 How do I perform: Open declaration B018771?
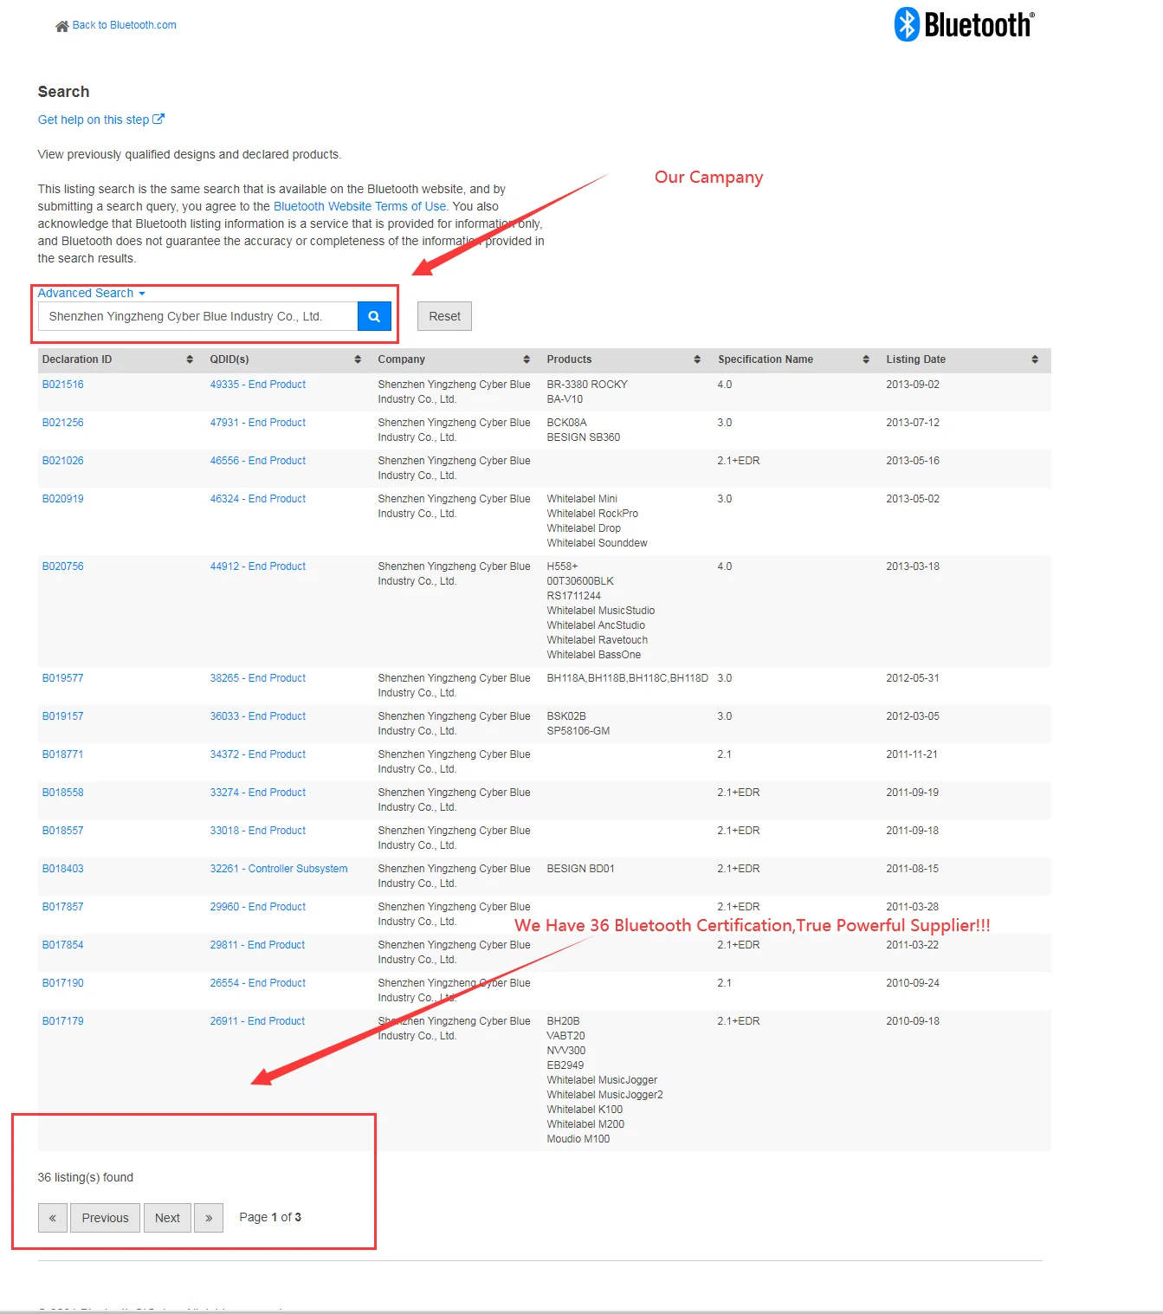pos(63,754)
